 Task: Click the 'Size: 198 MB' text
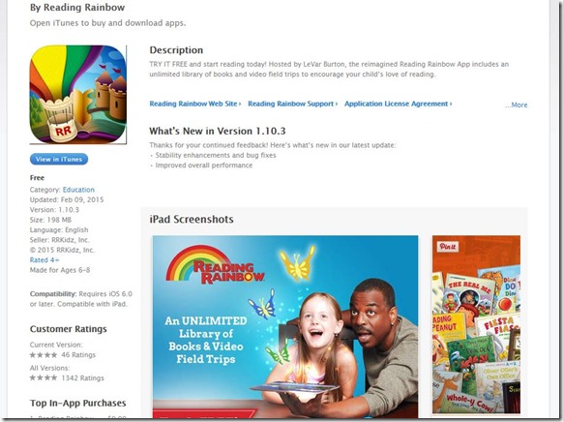50,220
